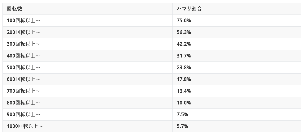Click the ハマリ割合 column header

pyautogui.click(x=189, y=9)
